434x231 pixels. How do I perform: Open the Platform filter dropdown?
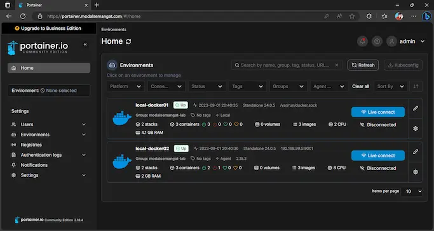click(x=126, y=86)
